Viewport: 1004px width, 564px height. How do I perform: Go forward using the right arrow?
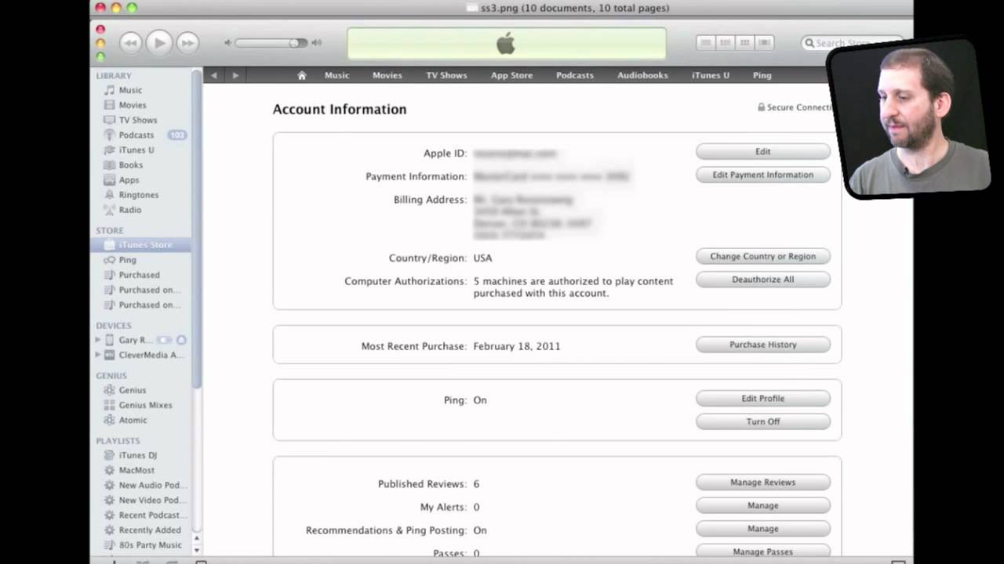coord(235,75)
